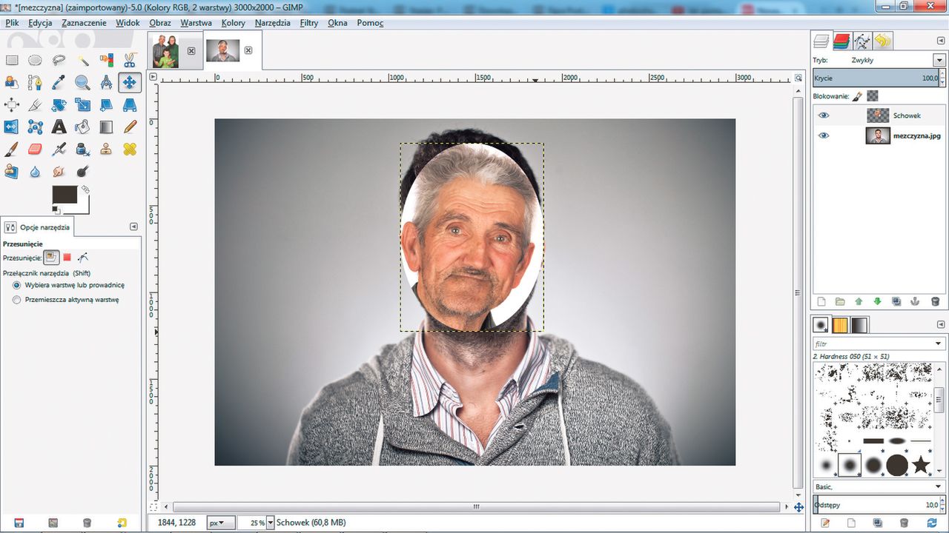Open the Warstwa menu

click(196, 23)
